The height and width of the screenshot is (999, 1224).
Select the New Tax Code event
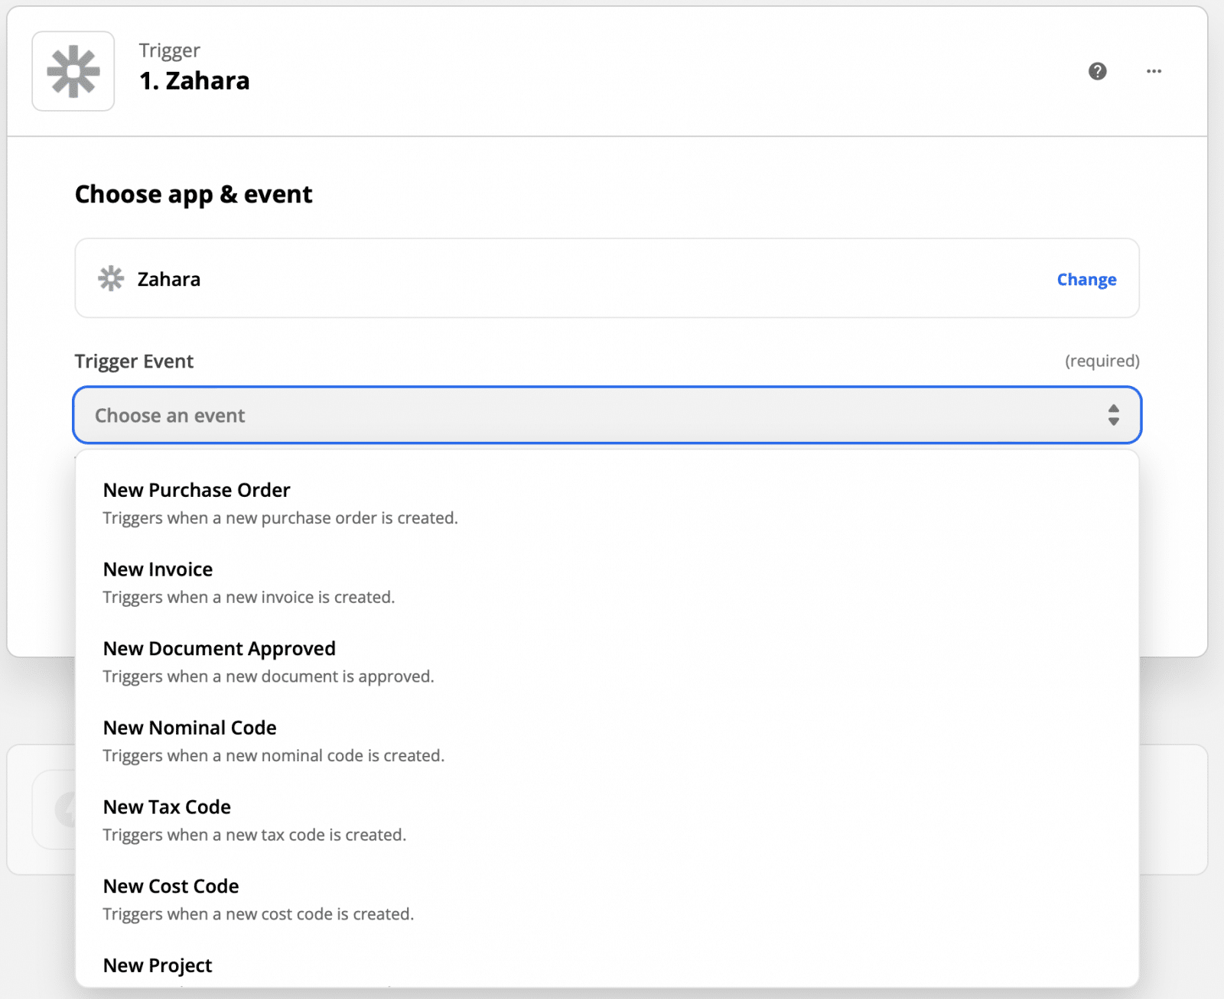[607, 820]
